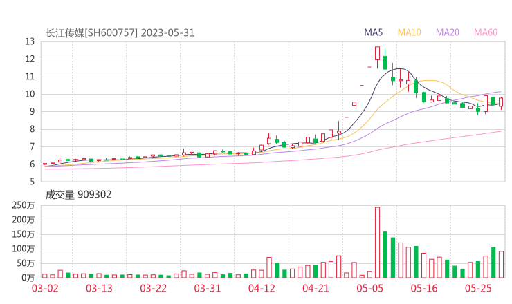Image resolution: width=512 pixels, height=304 pixels.
Task: Click the price axis value 13
Action: [x=30, y=41]
